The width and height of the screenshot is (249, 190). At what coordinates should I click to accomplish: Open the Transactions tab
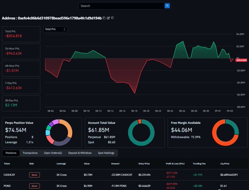click(x=30, y=153)
